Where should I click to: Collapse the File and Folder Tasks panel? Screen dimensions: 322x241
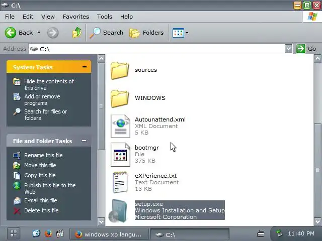(84, 141)
